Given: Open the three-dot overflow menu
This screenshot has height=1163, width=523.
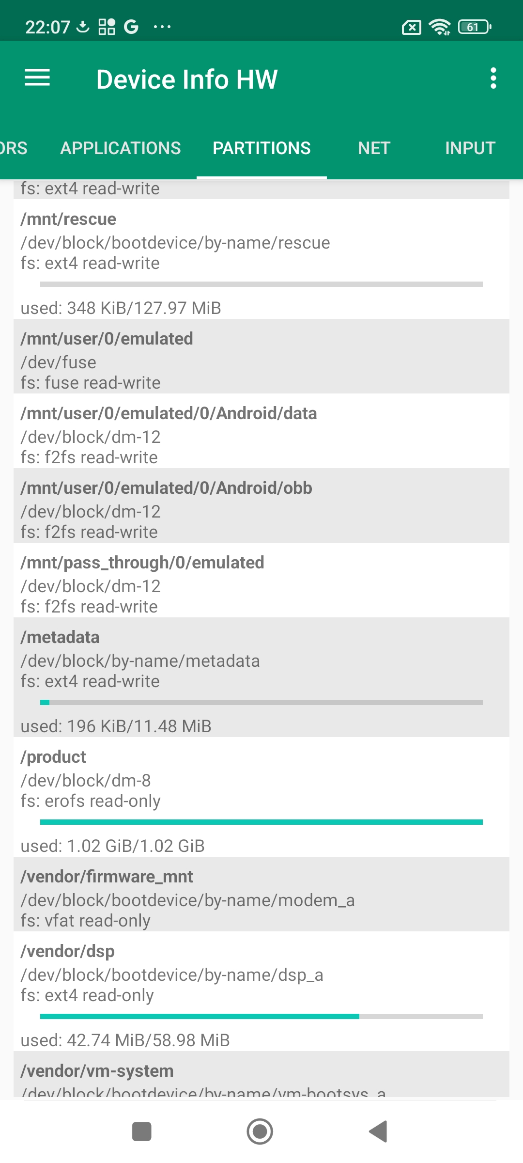Looking at the screenshot, I should pyautogui.click(x=493, y=78).
